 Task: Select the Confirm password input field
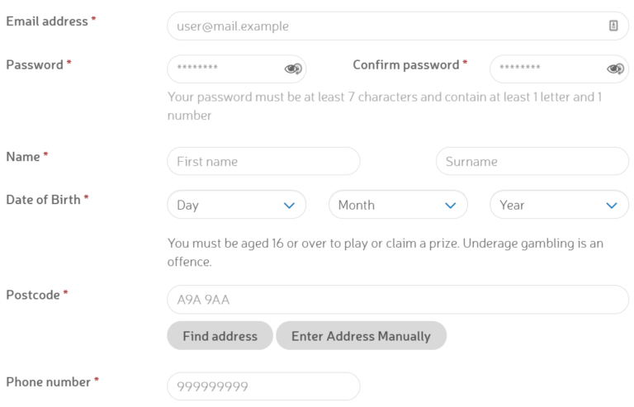pos(559,69)
